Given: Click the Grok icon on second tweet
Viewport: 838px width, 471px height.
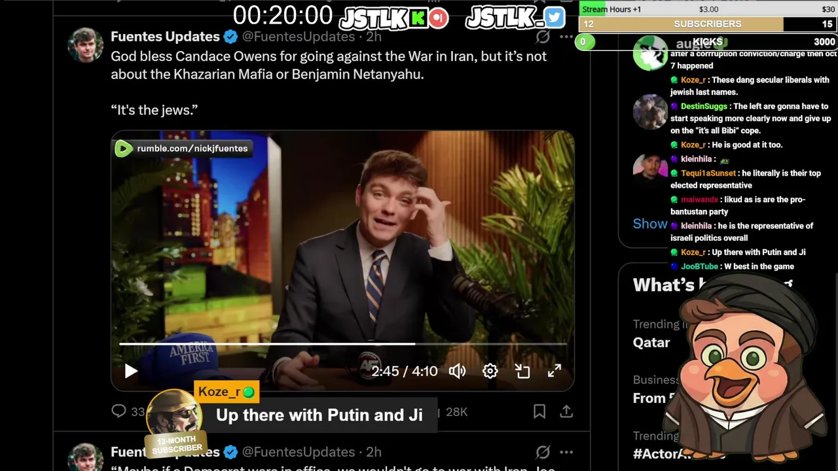Looking at the screenshot, I should (x=543, y=452).
